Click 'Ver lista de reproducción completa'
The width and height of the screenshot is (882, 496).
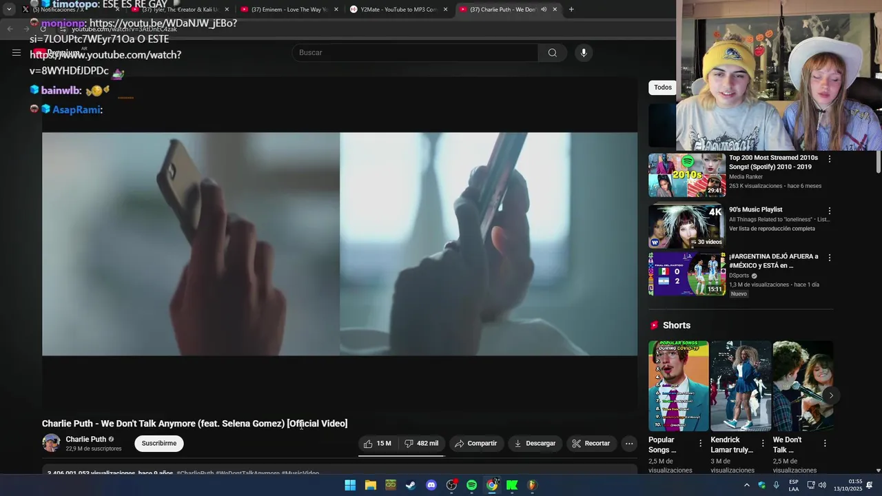(772, 229)
